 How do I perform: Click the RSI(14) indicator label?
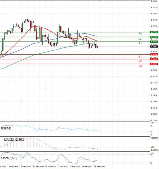tap(6, 128)
